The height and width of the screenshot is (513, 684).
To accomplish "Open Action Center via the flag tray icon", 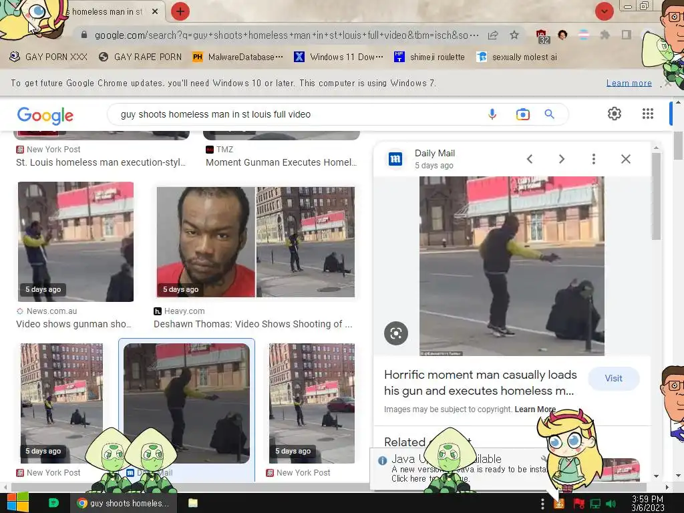I will 579,504.
